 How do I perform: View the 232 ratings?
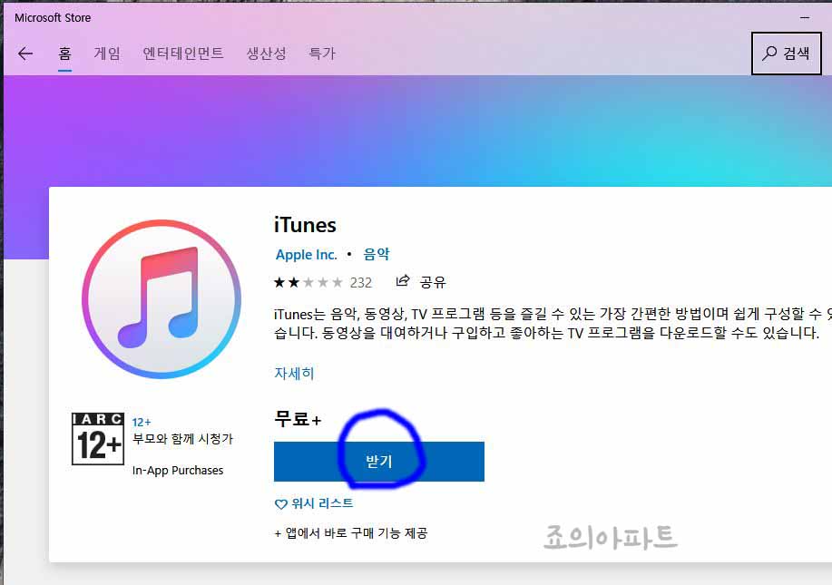(361, 282)
